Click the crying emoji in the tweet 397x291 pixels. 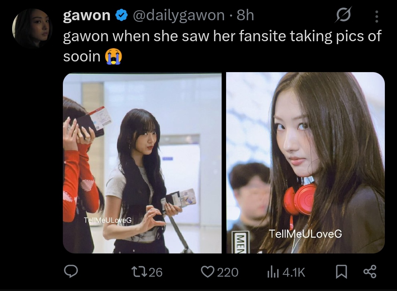[x=114, y=56]
